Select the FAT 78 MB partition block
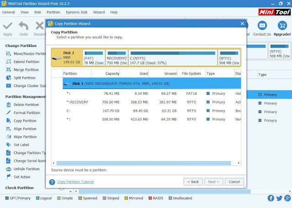Image resolution: width=292 pixels, height=208 pixels. point(94,58)
